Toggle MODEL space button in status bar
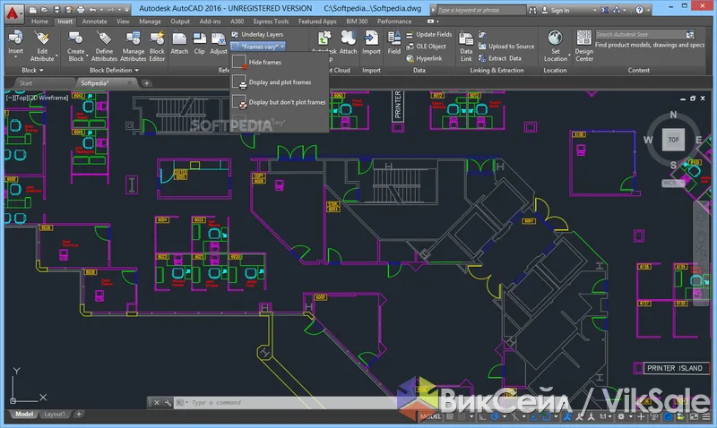Viewport: 717px width, 428px height. point(430,416)
